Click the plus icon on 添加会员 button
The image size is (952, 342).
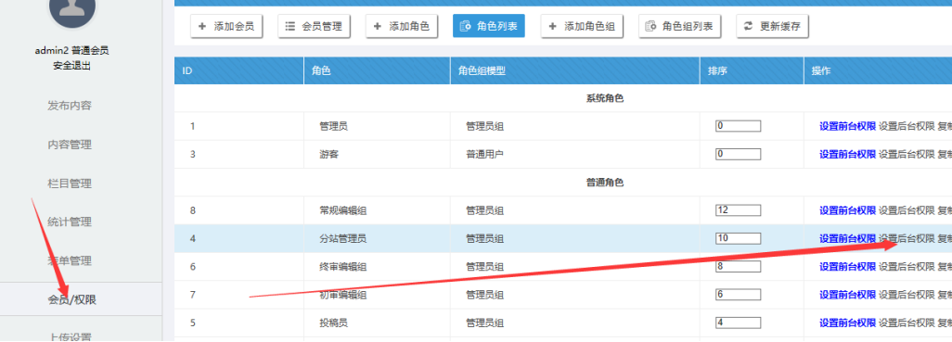click(x=202, y=27)
